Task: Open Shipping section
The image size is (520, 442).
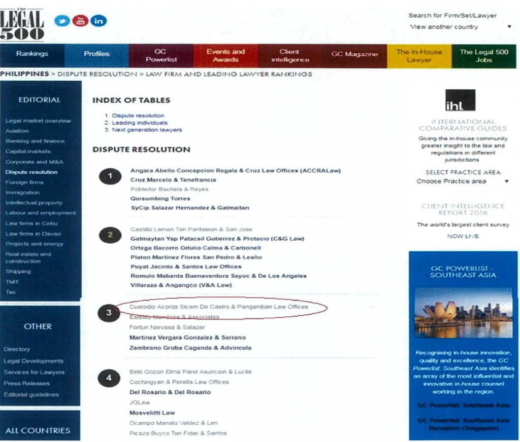Action: click(18, 272)
